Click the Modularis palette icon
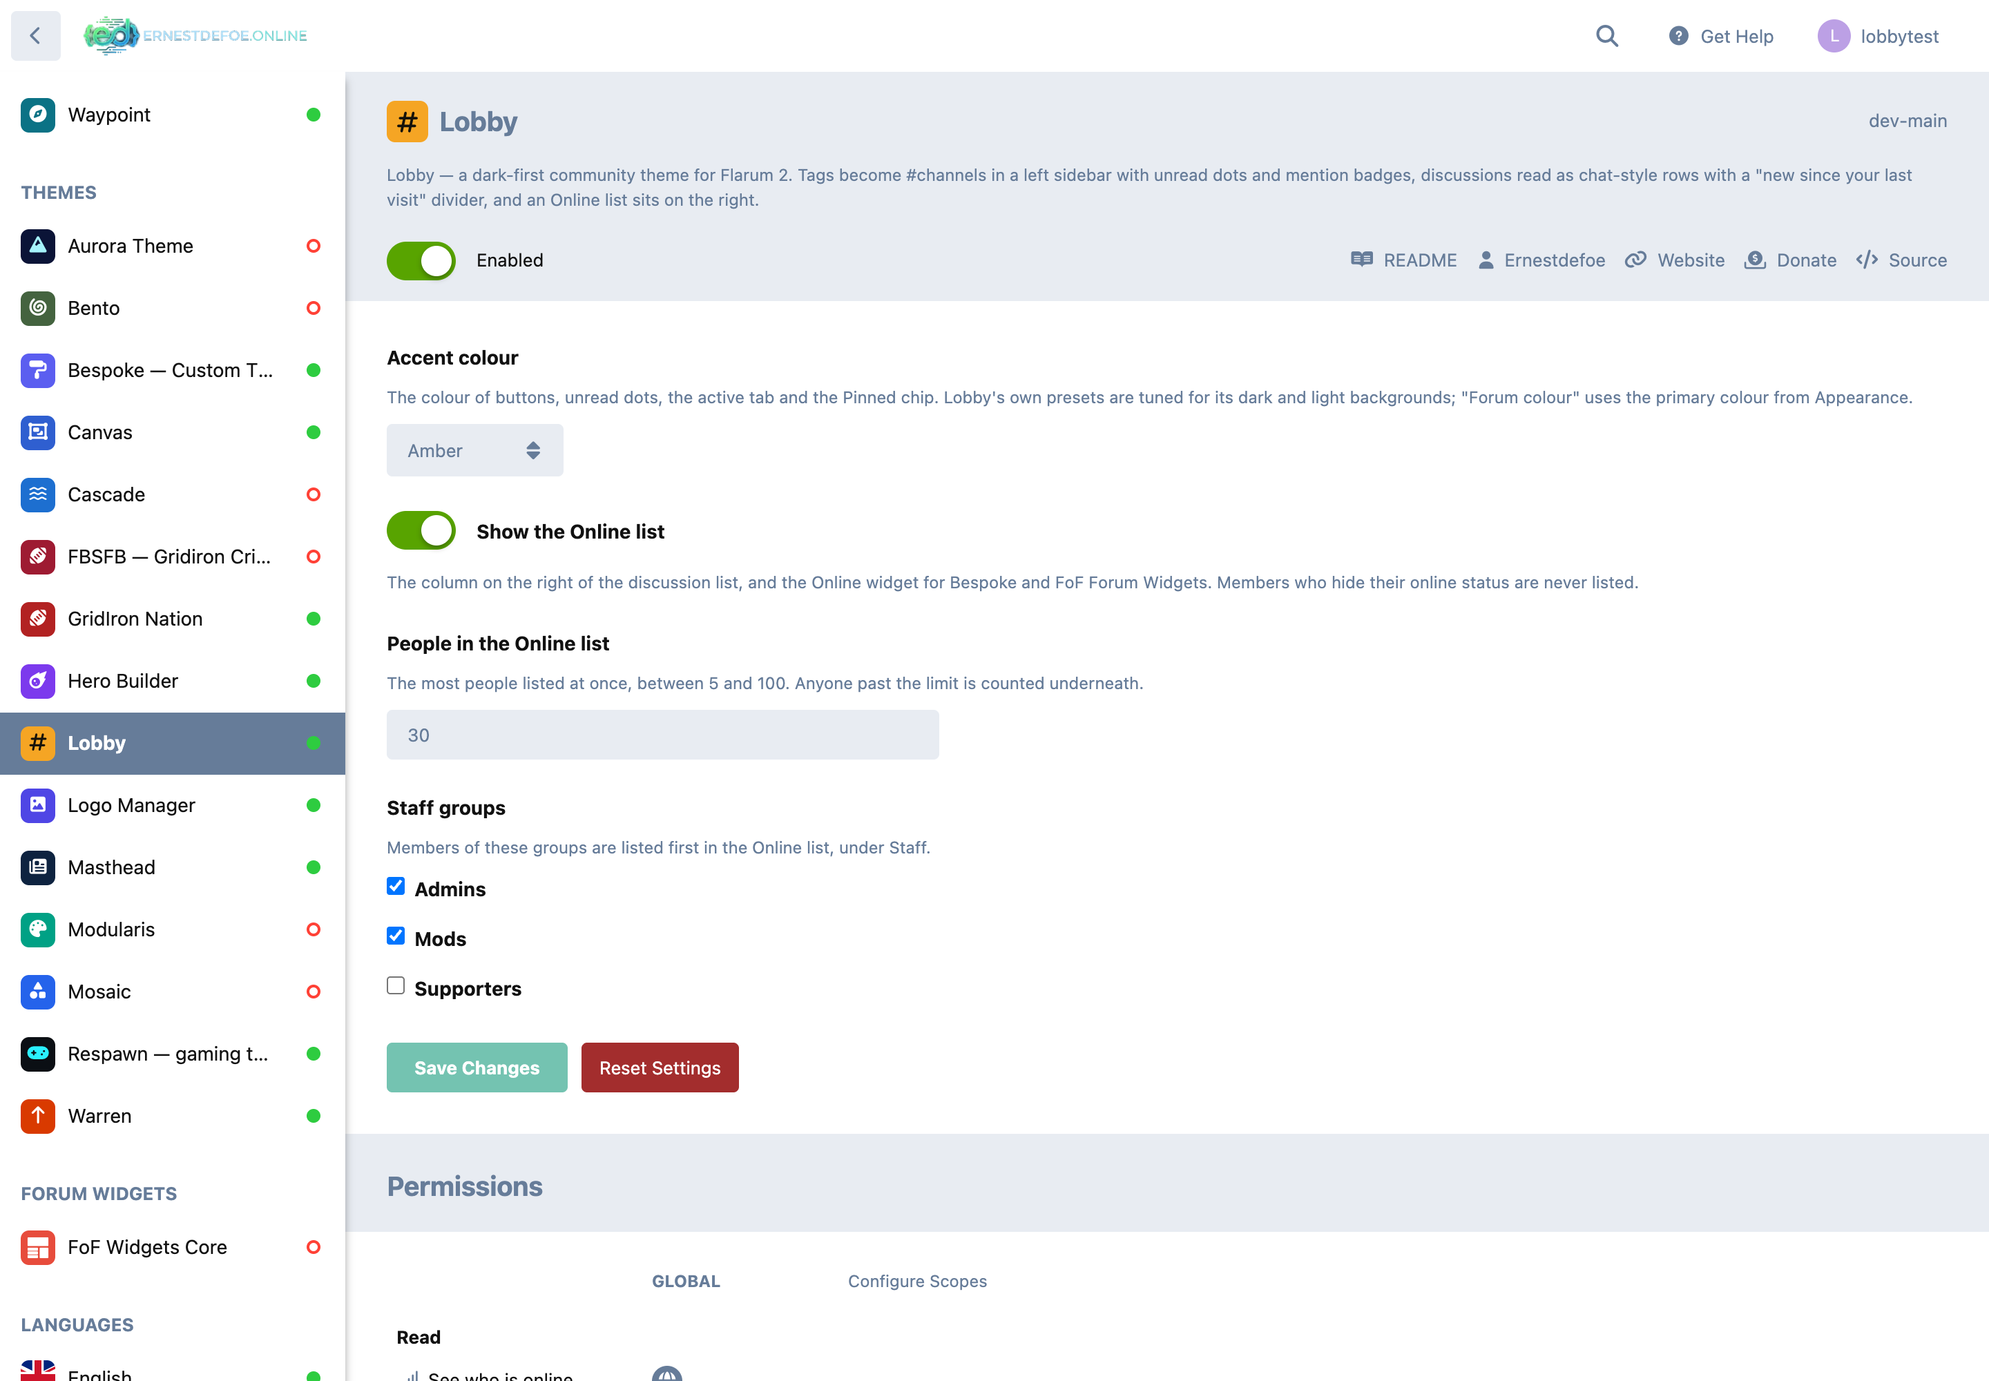 point(38,930)
